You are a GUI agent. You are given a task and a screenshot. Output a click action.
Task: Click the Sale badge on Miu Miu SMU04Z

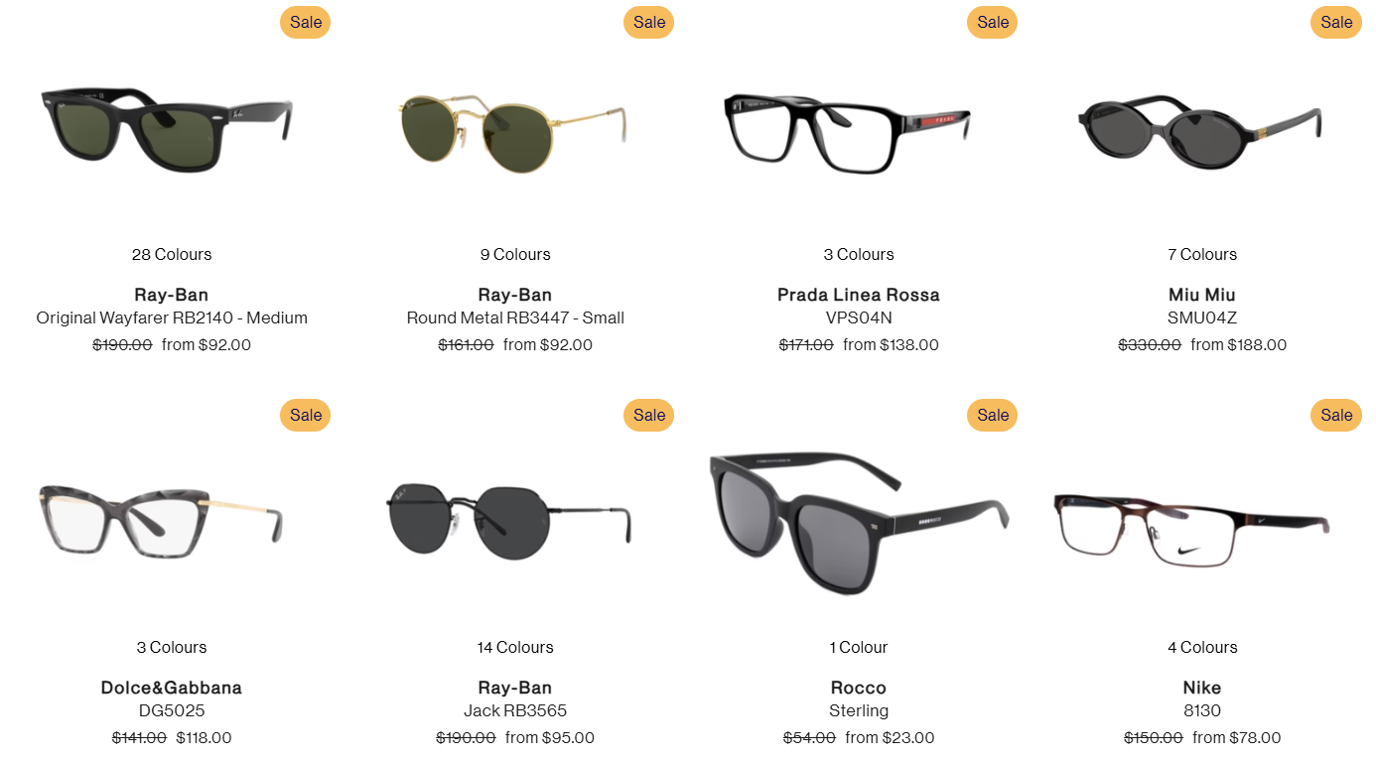[1336, 22]
